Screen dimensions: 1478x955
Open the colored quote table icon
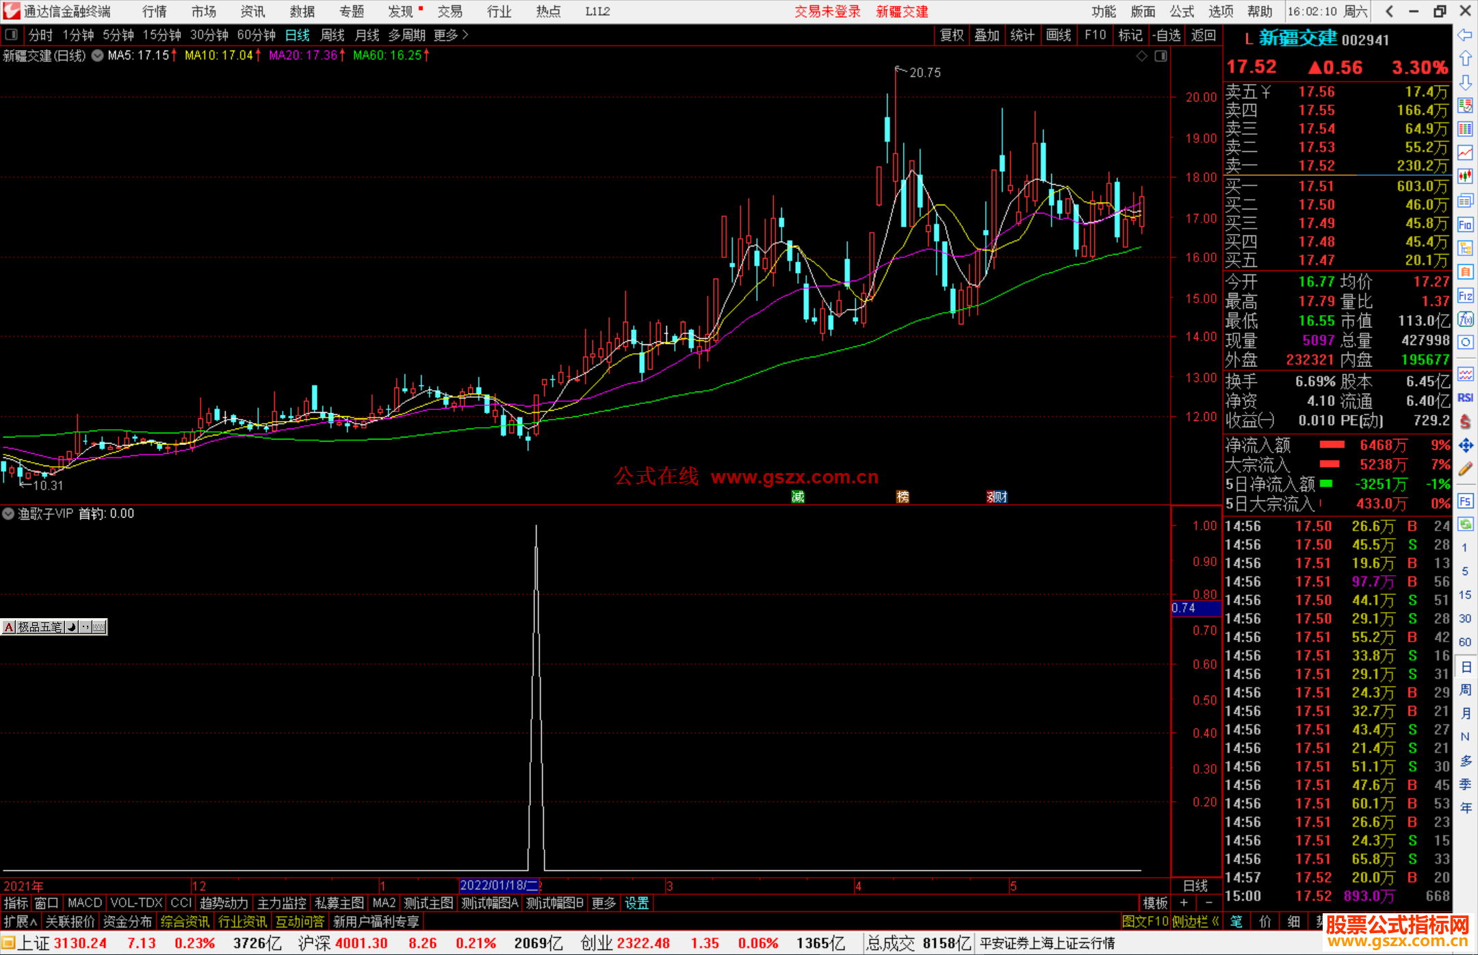(x=1465, y=129)
